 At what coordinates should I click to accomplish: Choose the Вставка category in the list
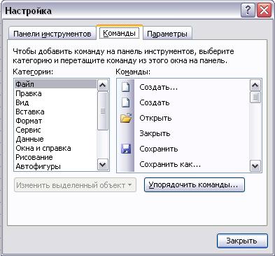click(30, 112)
